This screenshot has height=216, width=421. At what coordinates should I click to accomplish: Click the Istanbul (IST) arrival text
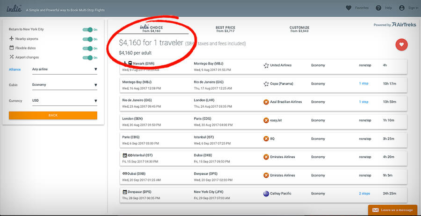pos(204,137)
